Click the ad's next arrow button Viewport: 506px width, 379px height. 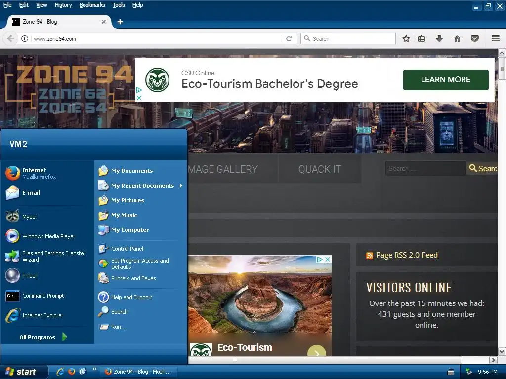pos(317,352)
